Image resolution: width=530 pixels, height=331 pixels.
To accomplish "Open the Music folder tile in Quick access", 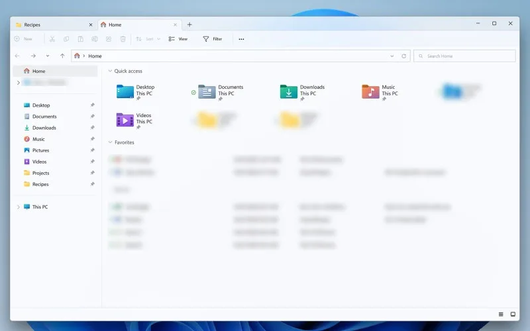I will point(380,92).
